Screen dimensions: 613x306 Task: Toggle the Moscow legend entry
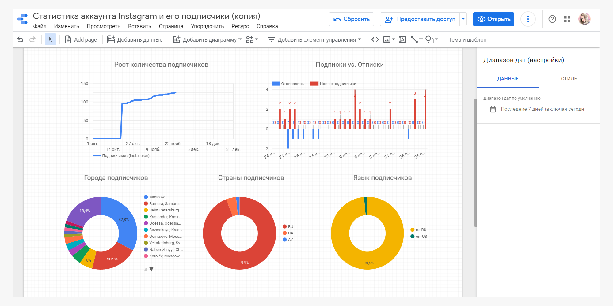pos(157,197)
